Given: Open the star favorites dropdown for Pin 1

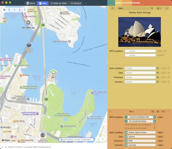Looking at the screenshot, I should click(164, 112).
